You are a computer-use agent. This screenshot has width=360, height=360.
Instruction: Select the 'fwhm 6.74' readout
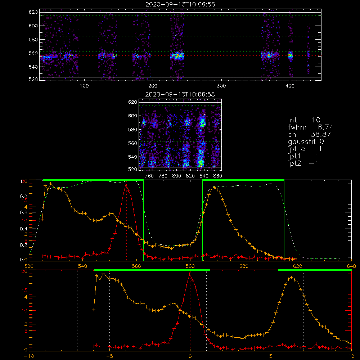point(311,127)
